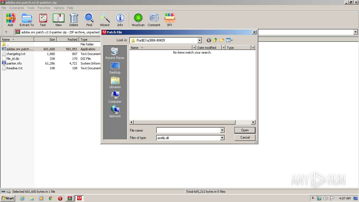Open the Options menu
359x202 pixels.
[59, 8]
